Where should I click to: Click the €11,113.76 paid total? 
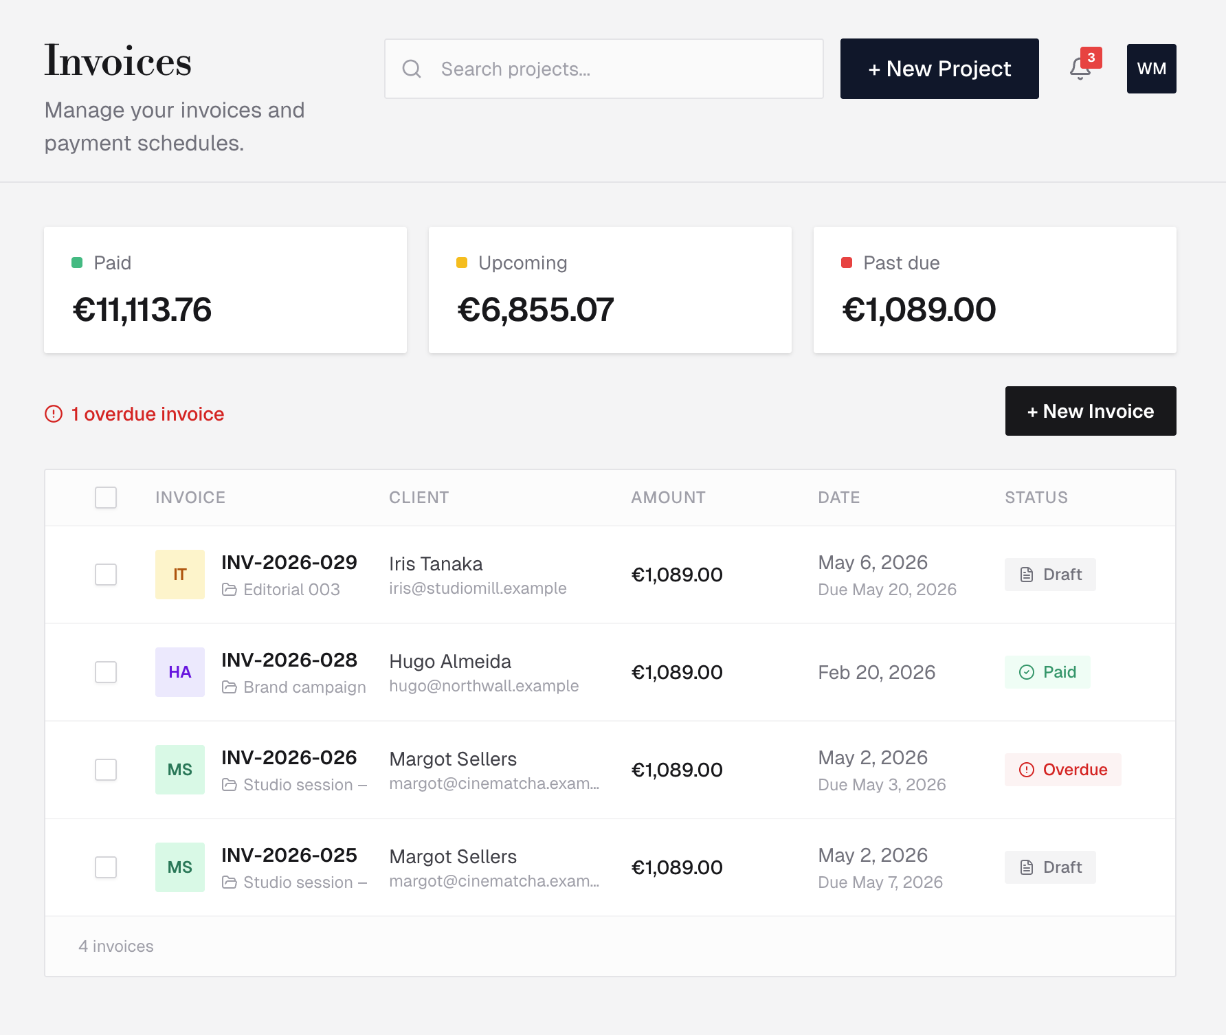tap(142, 309)
